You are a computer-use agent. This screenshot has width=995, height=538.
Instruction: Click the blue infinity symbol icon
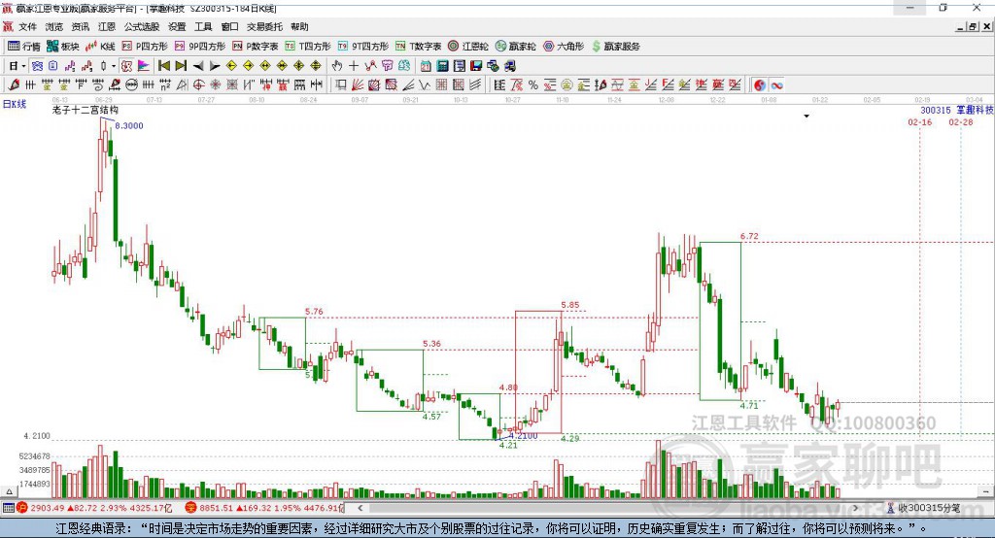(776, 85)
